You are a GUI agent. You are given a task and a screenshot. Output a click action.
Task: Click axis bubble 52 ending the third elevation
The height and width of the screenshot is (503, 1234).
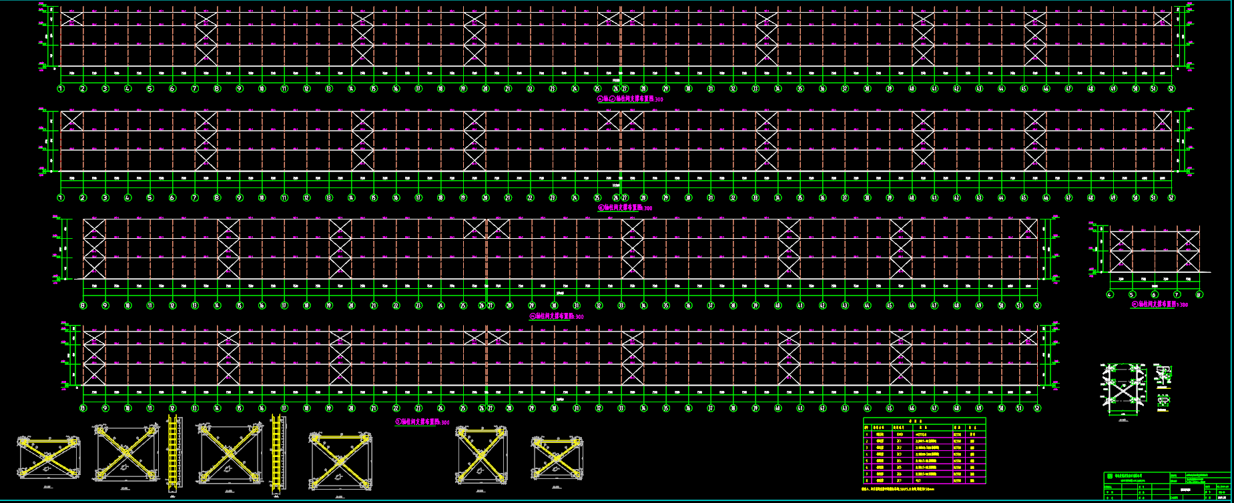tap(1037, 306)
